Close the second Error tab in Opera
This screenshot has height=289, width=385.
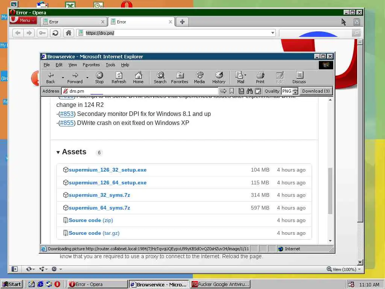coord(170,22)
